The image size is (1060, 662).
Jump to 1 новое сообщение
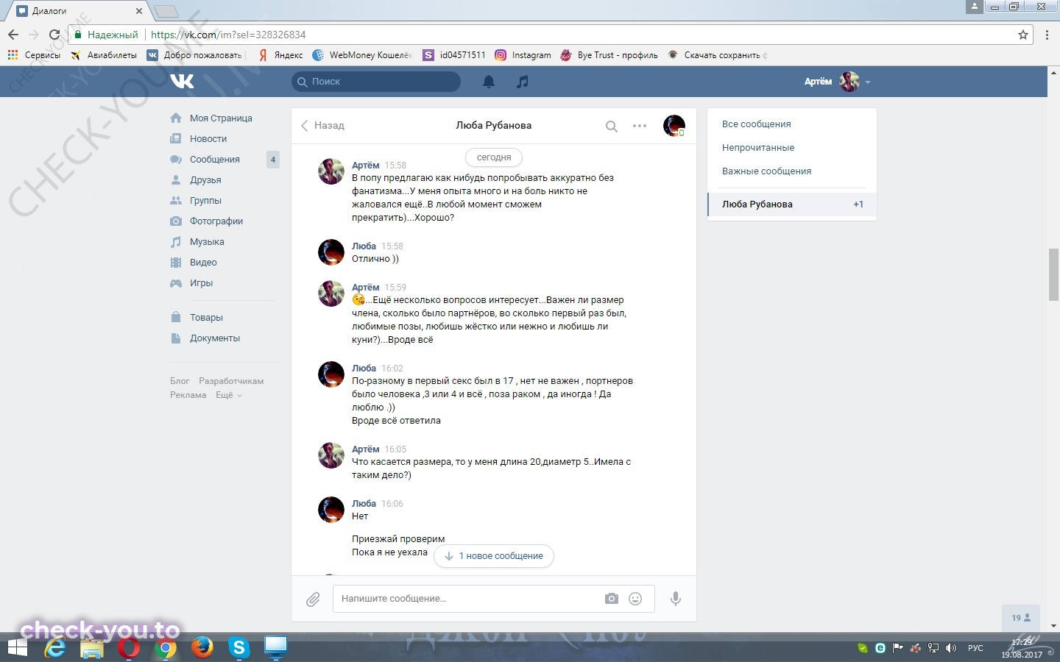pos(494,556)
